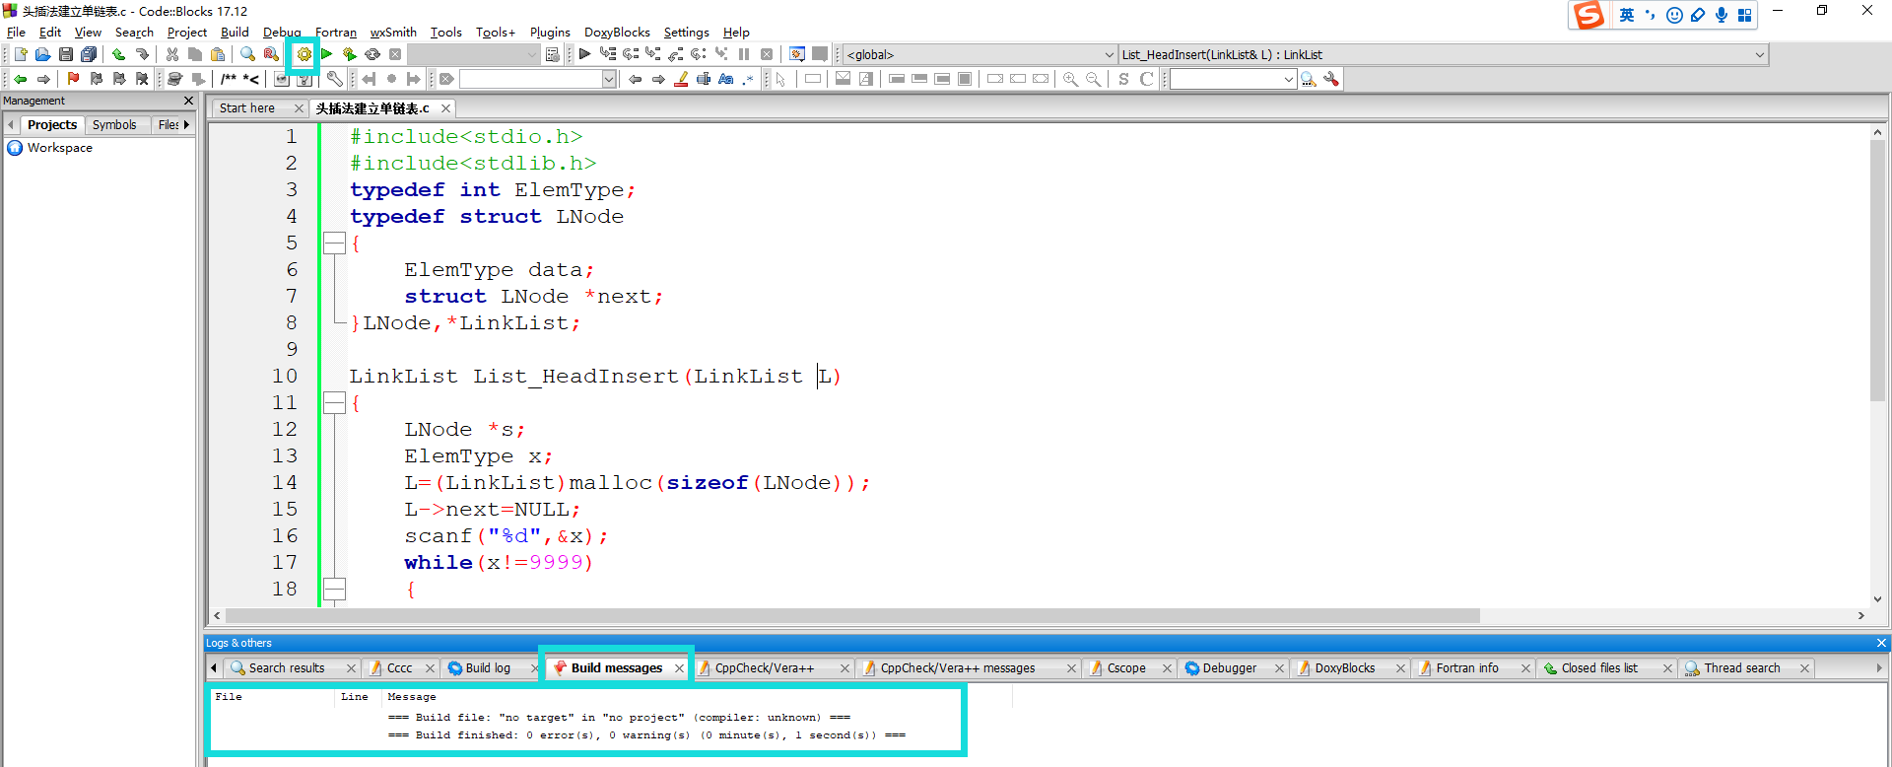Click the Redo arrow icon
Screen dimensions: 1892x767
pyautogui.click(x=142, y=54)
